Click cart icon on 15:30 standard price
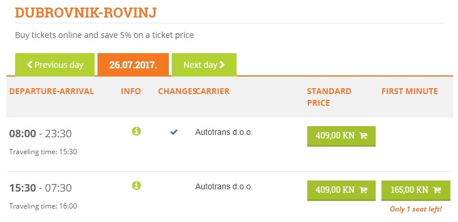This screenshot has height=222, width=458. pyautogui.click(x=363, y=190)
